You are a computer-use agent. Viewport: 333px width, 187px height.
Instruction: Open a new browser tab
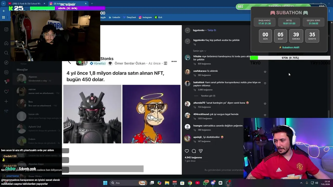[x=92, y=4]
